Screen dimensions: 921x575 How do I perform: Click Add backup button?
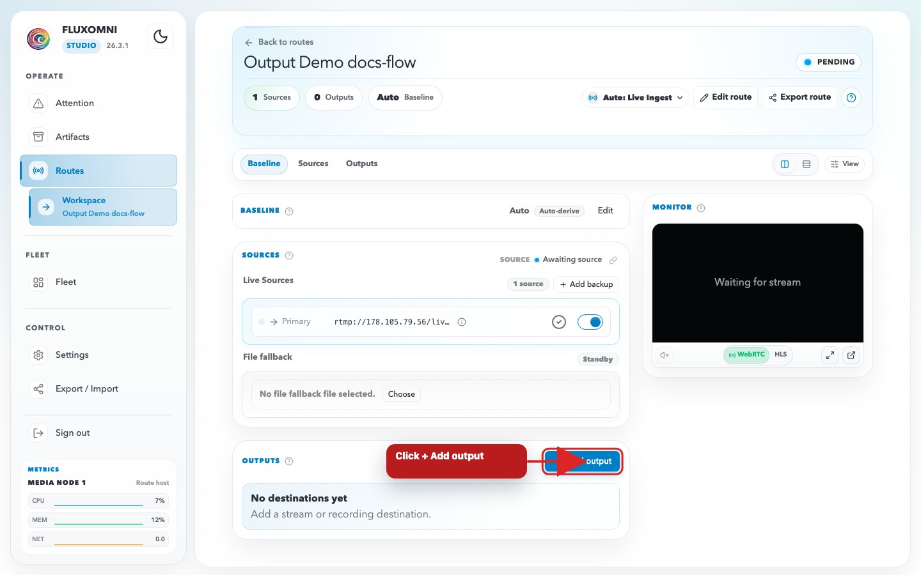point(586,284)
